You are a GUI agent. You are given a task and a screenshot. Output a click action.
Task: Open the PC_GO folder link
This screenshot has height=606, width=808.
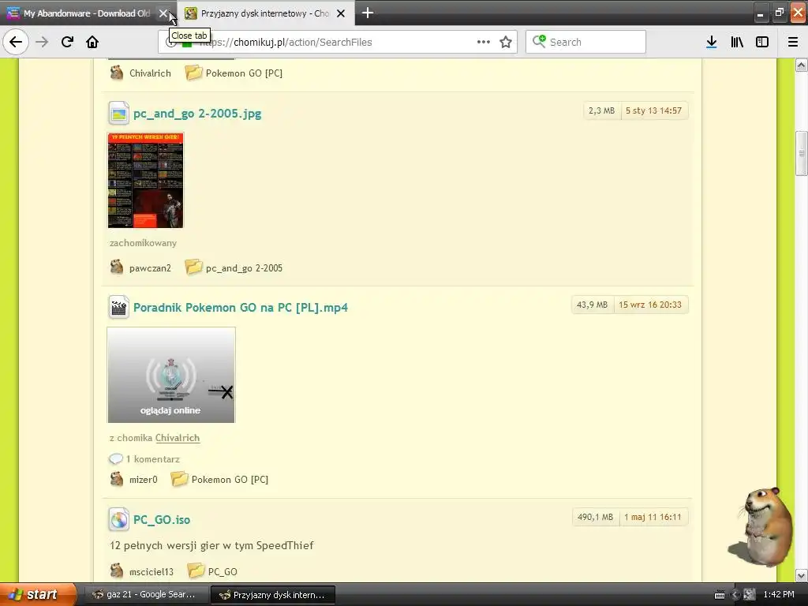click(x=223, y=572)
